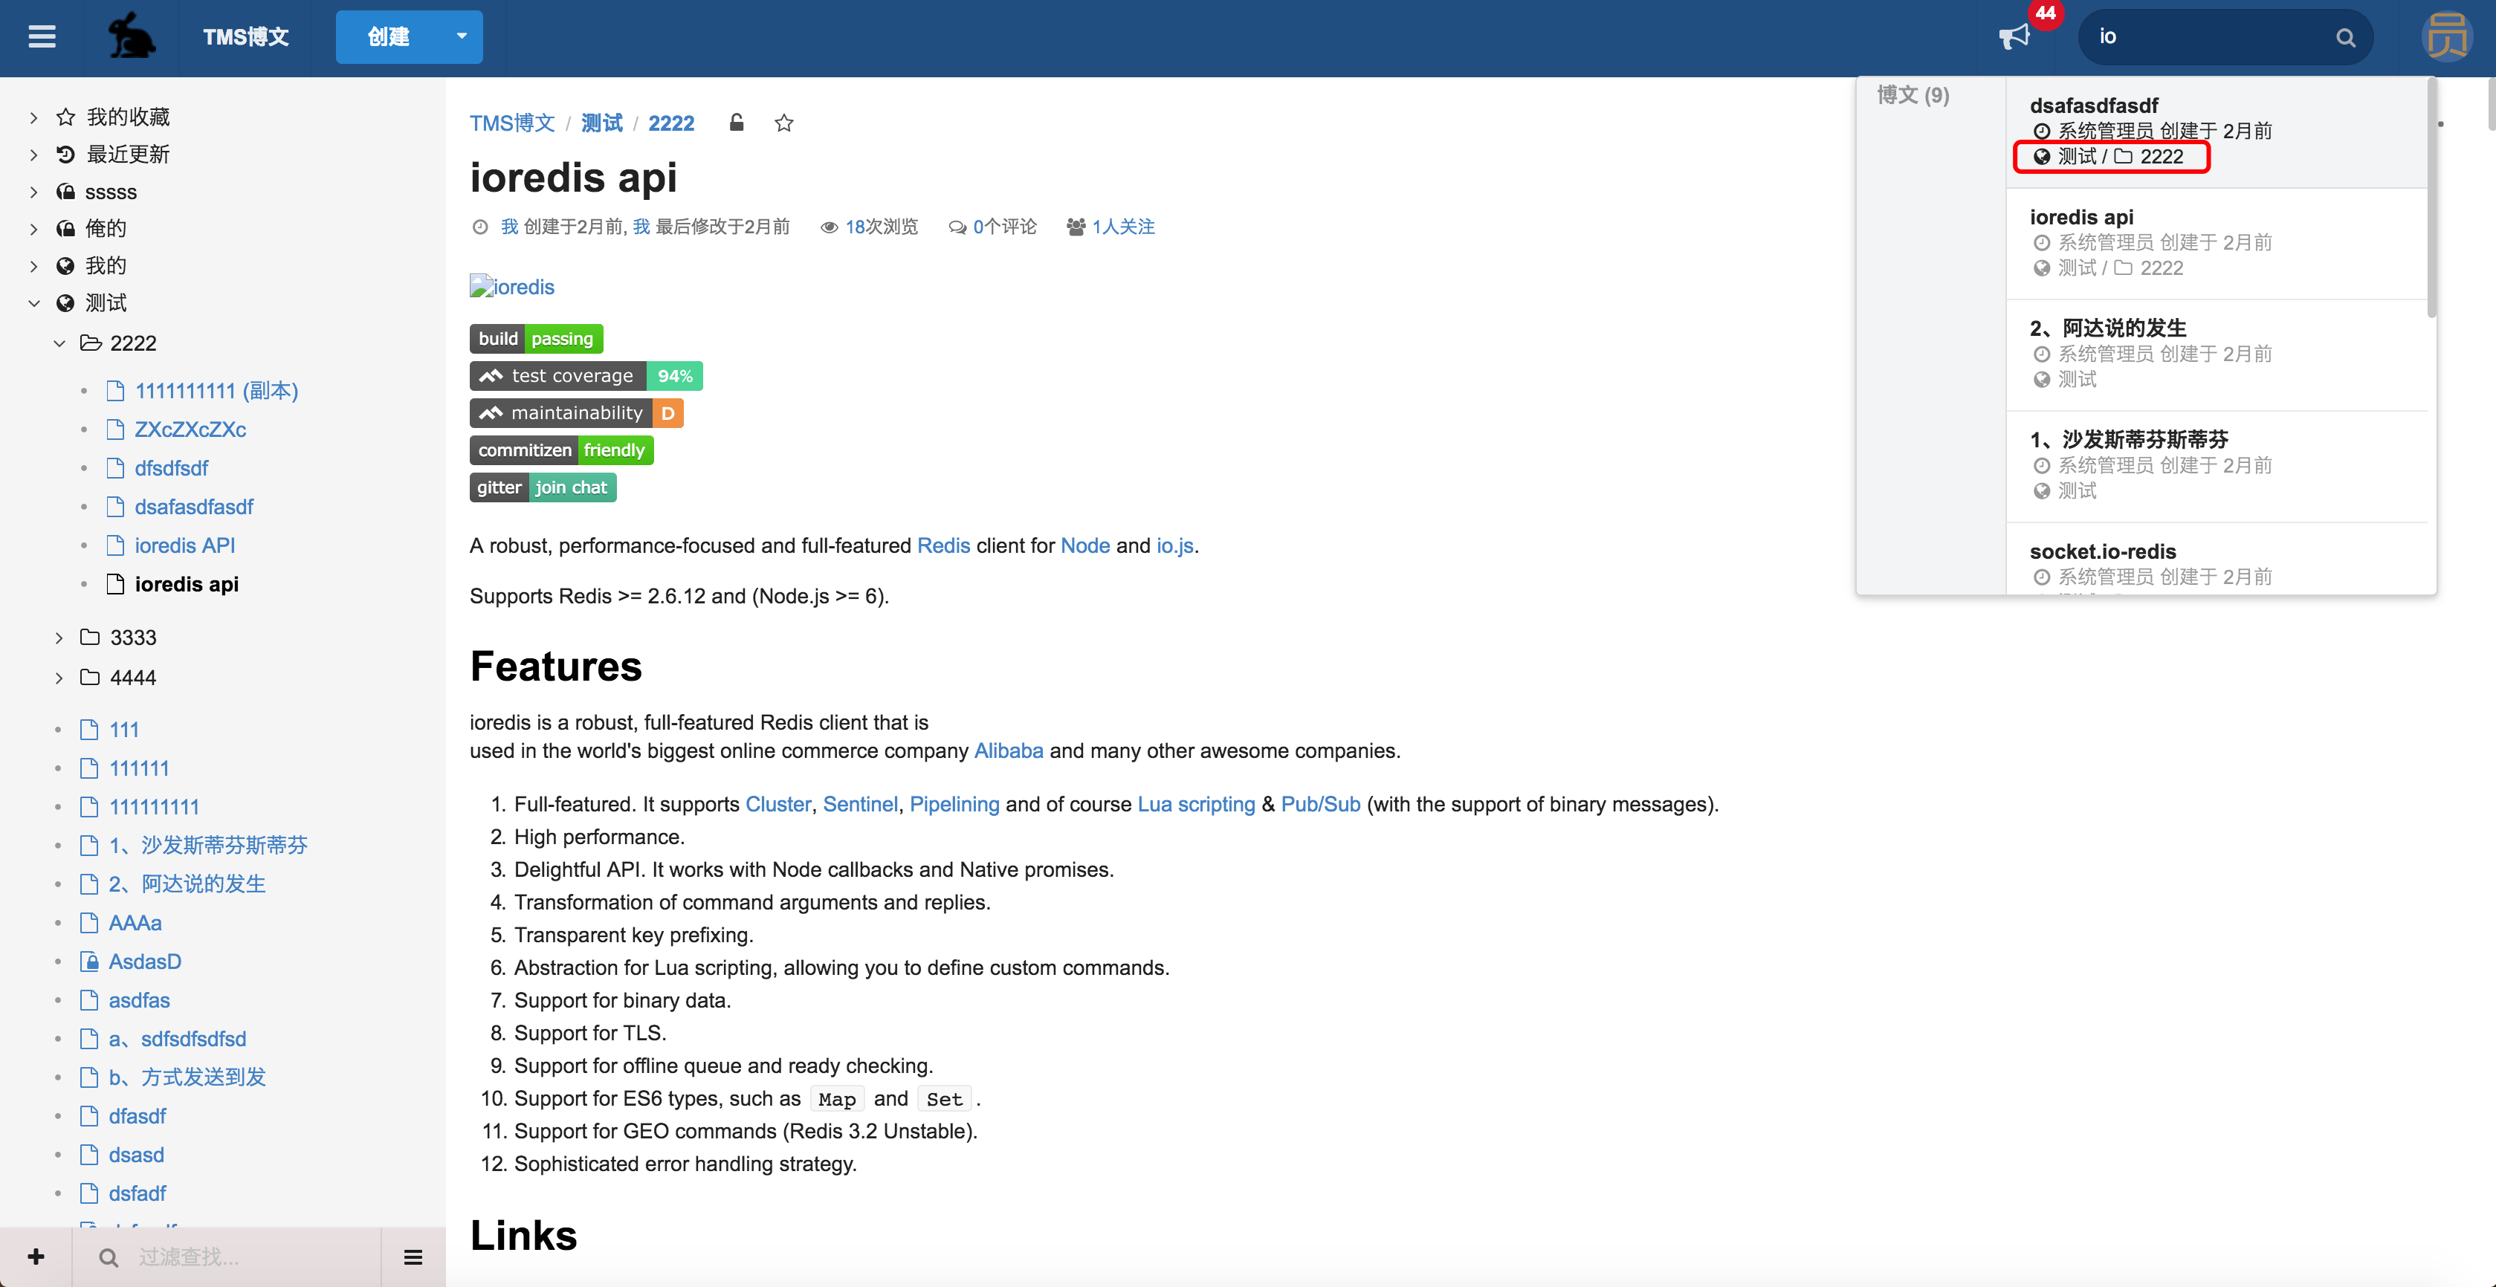
Task: Click the 创建 button
Action: tap(389, 37)
